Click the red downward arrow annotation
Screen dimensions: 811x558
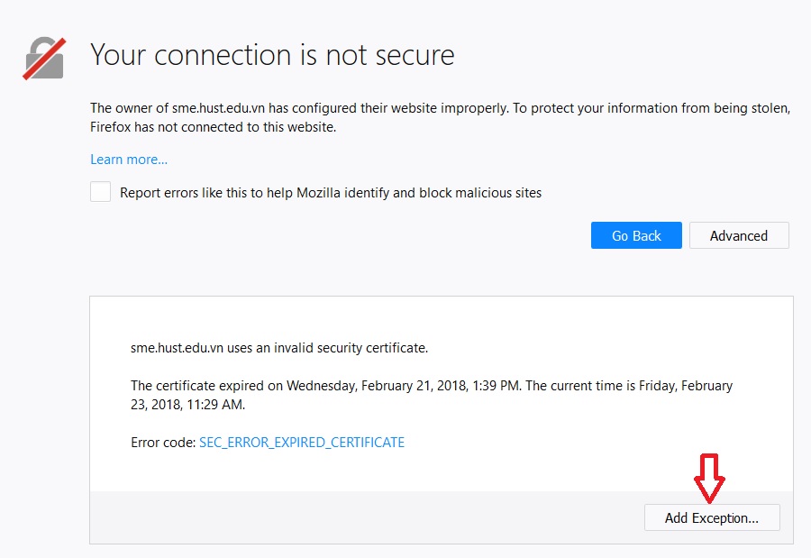tap(709, 479)
